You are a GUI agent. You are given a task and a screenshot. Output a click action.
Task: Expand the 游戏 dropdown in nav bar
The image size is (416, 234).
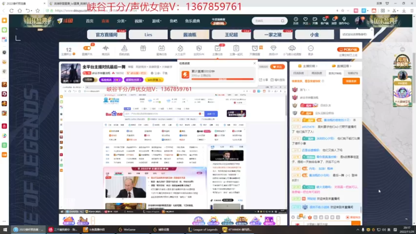157,21
